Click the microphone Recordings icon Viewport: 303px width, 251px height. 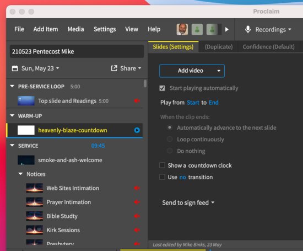point(248,29)
